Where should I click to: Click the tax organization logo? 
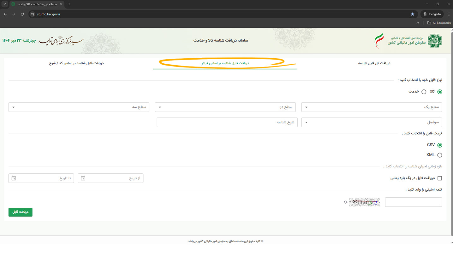(x=435, y=41)
